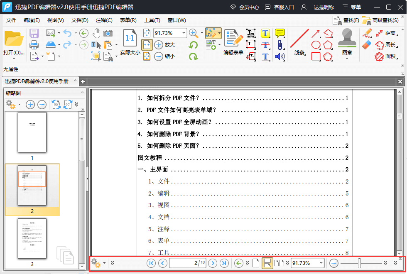
Task: Click the Snapshot camera icon
Action: (x=108, y=33)
